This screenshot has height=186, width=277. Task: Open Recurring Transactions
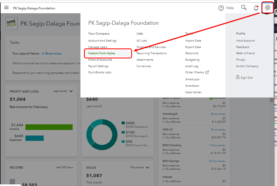pyautogui.click(x=151, y=53)
